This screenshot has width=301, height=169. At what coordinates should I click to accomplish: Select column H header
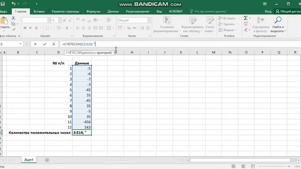coord(132,52)
